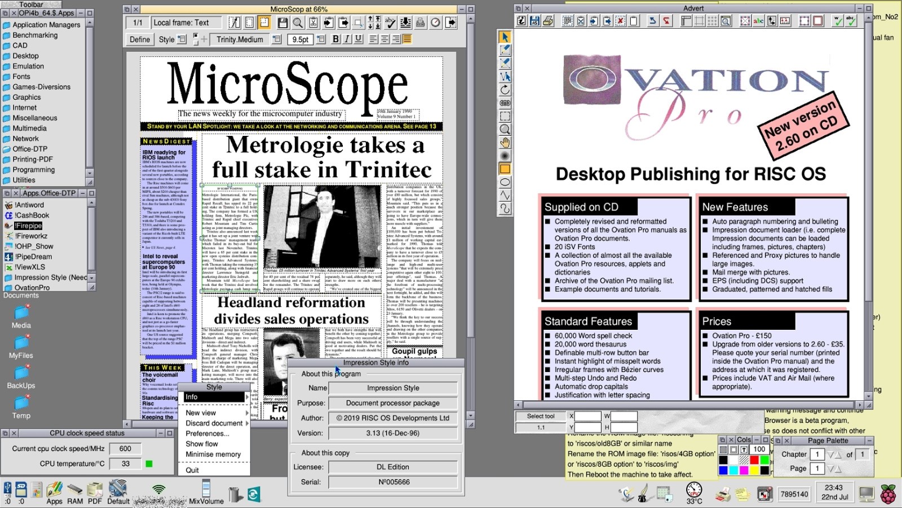The width and height of the screenshot is (902, 508).
Task: Open the PDF icon on the iconbar
Action: click(95, 492)
